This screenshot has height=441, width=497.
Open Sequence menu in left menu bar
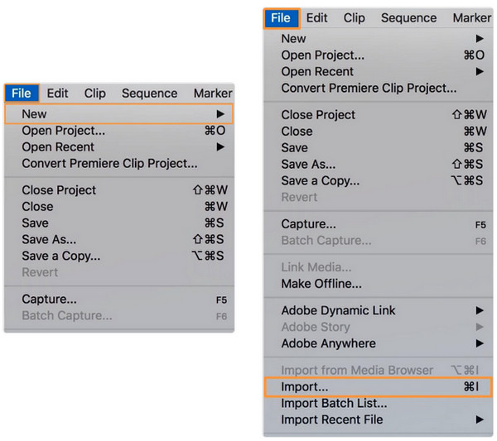(150, 93)
